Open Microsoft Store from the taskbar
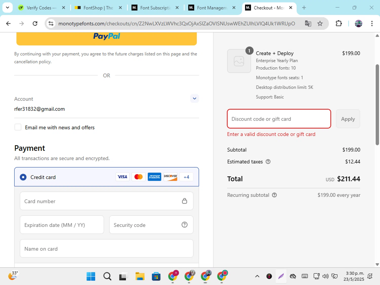Image resolution: width=380 pixels, height=285 pixels. point(156,276)
